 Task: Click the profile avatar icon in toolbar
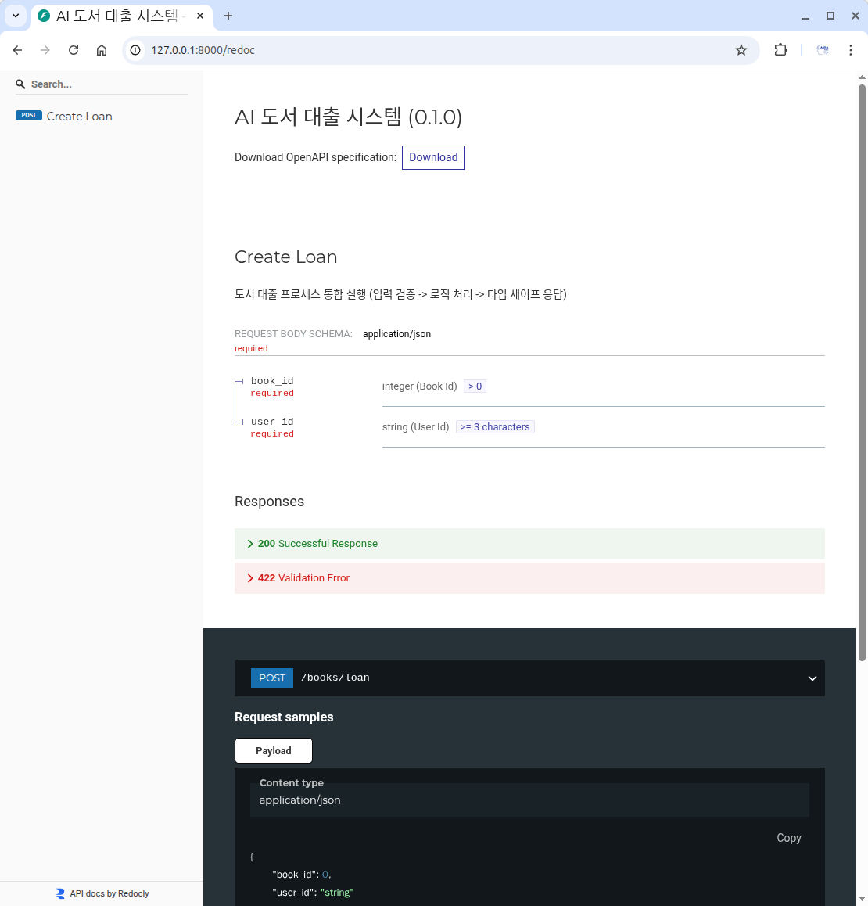pos(823,50)
